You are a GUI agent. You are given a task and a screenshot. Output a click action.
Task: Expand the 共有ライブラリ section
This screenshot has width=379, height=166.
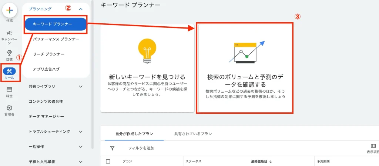click(81, 86)
